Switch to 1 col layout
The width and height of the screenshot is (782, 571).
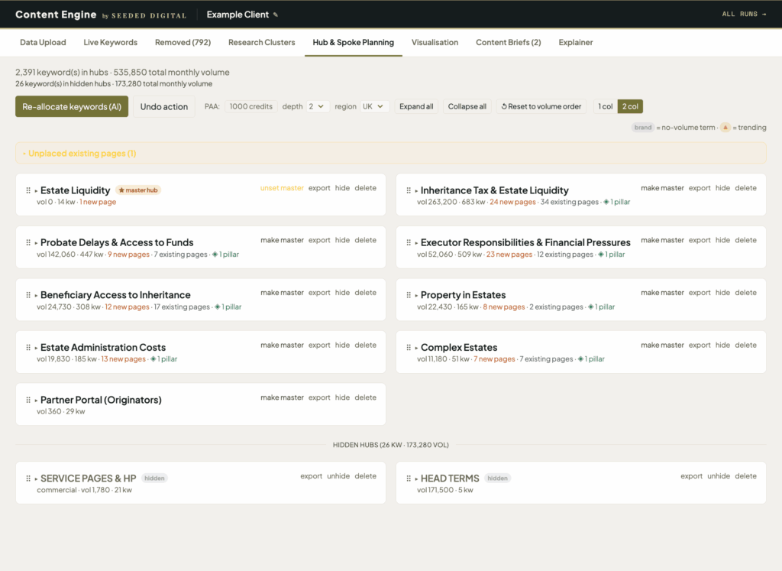click(605, 106)
